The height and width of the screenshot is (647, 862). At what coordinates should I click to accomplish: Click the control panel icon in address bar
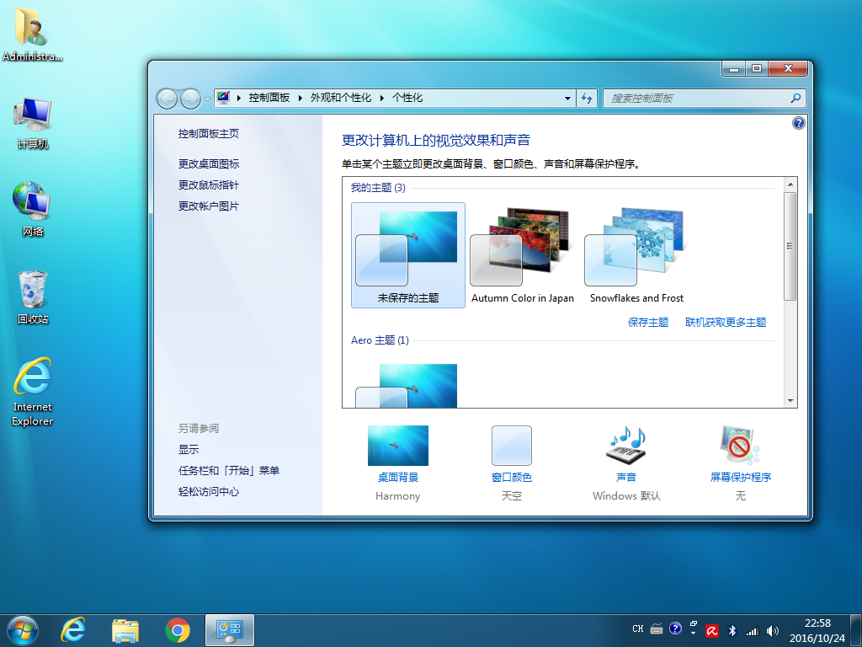click(x=222, y=98)
